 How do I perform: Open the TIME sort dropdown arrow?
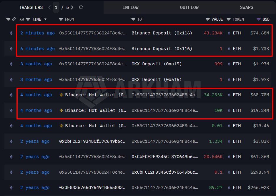pyautogui.click(x=45, y=19)
